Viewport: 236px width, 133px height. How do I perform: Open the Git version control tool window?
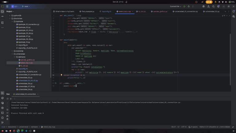pyautogui.click(x=2, y=123)
